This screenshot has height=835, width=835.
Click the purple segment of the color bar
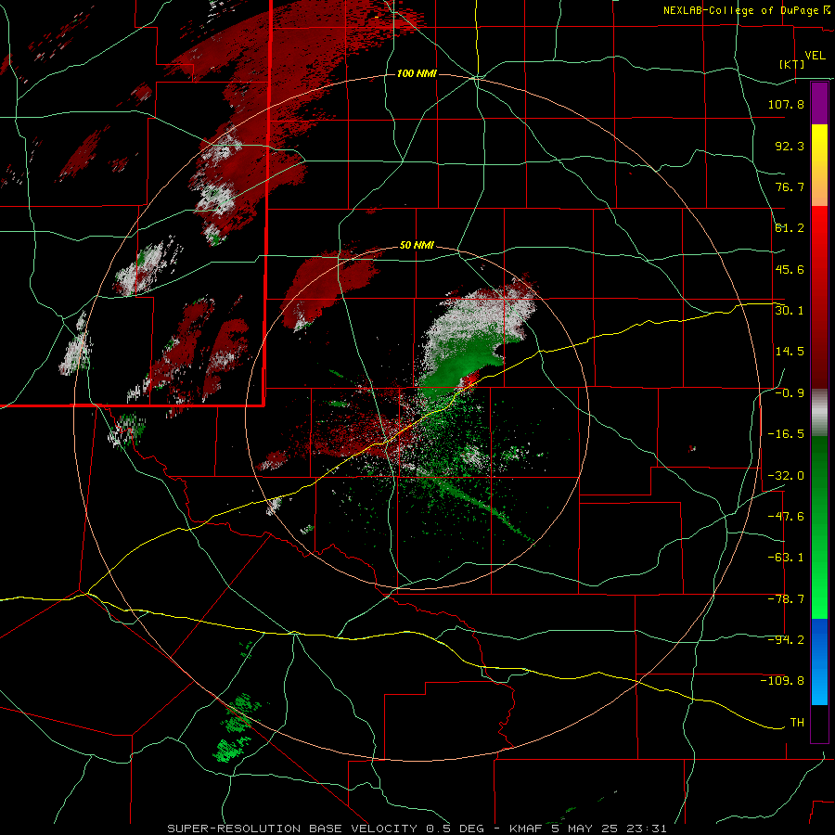point(819,103)
